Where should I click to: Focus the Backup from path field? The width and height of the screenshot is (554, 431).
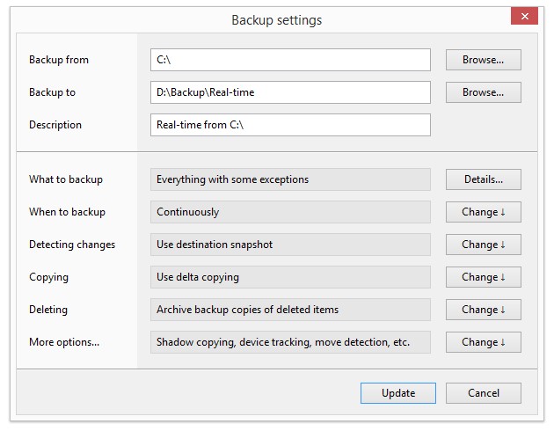pyautogui.click(x=290, y=60)
